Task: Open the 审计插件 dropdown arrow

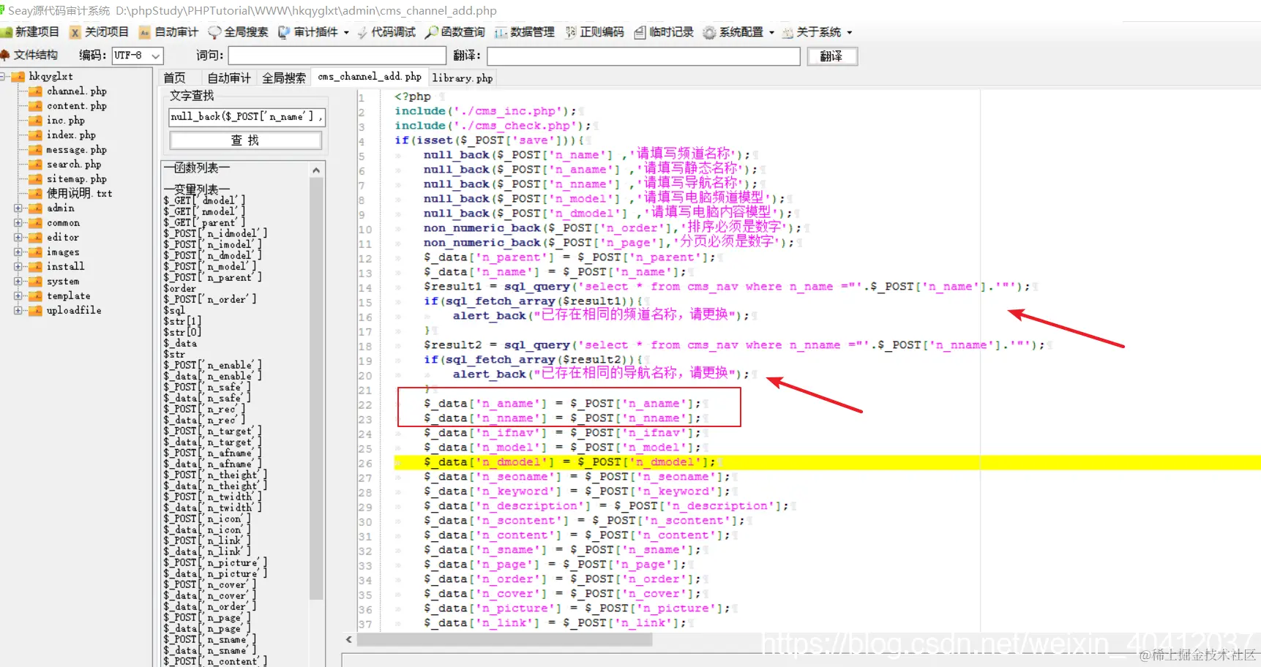Action: (346, 33)
